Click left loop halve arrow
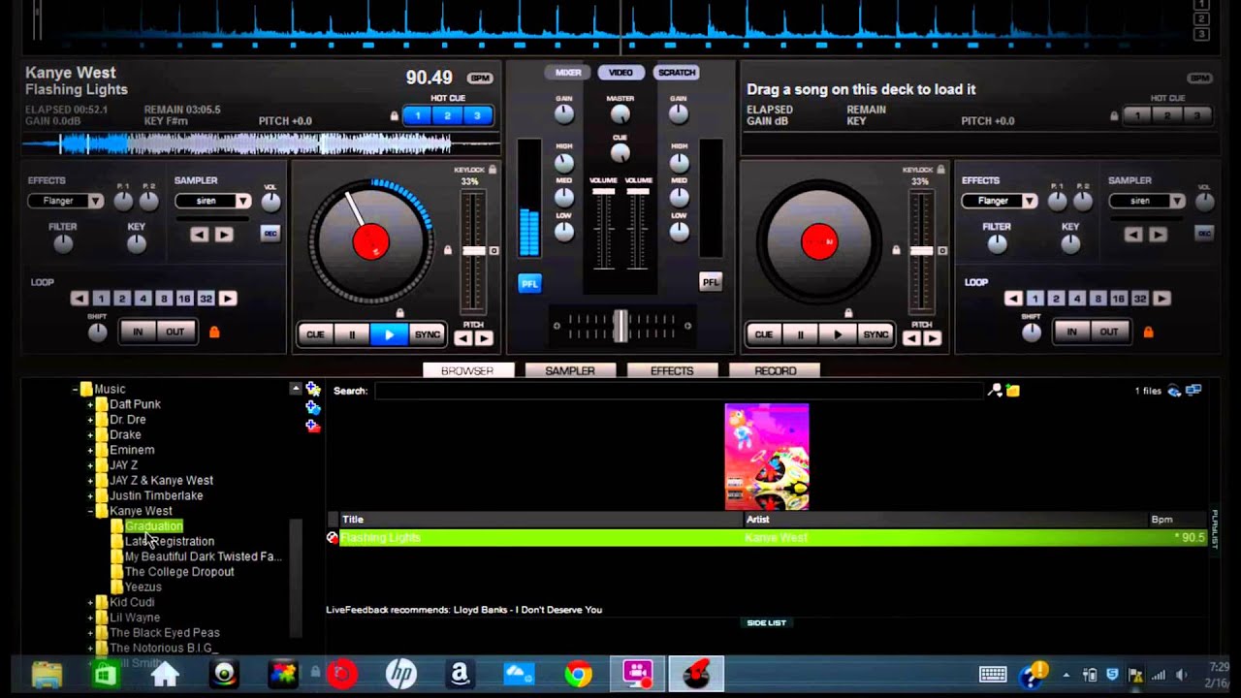The image size is (1241, 698). pyautogui.click(x=80, y=299)
